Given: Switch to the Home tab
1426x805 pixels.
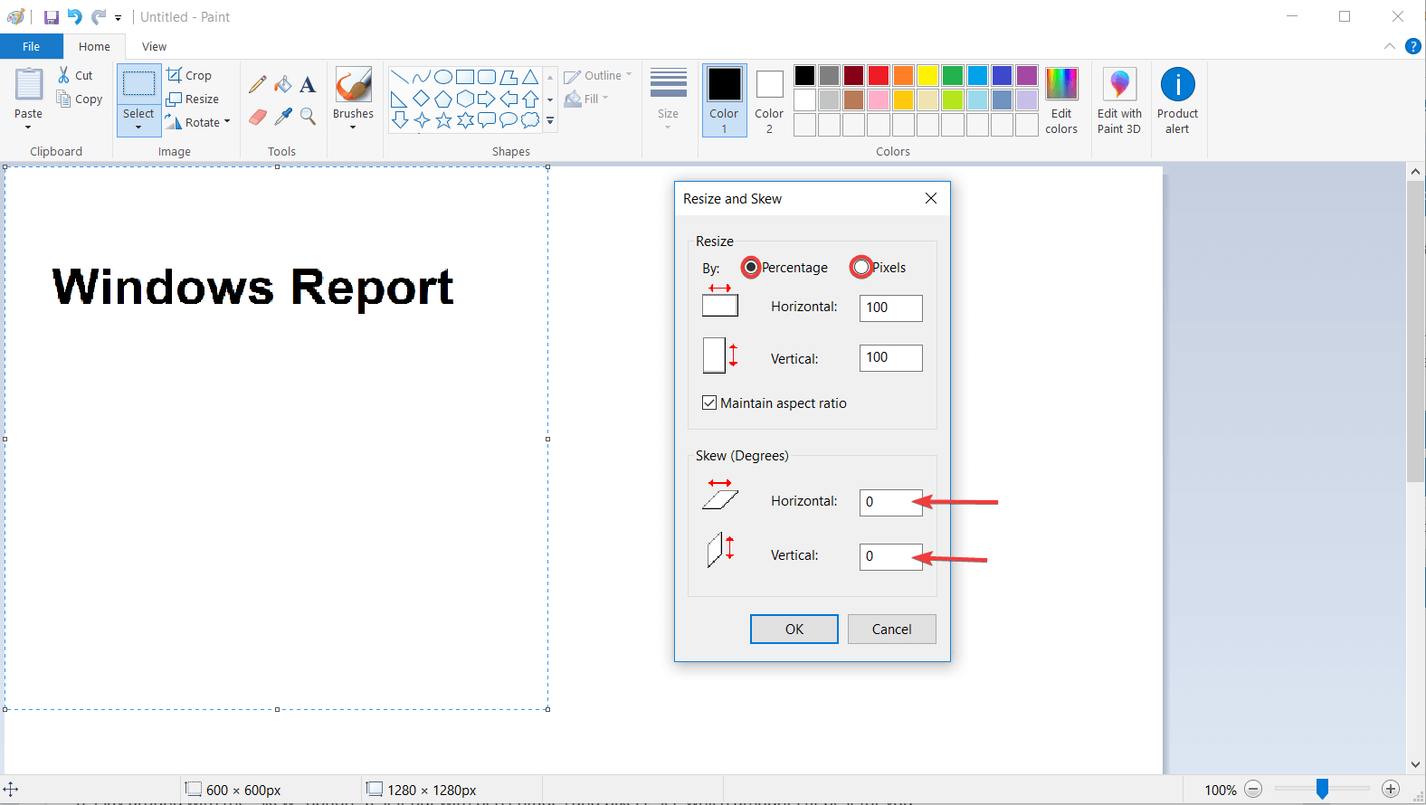Looking at the screenshot, I should 94,46.
